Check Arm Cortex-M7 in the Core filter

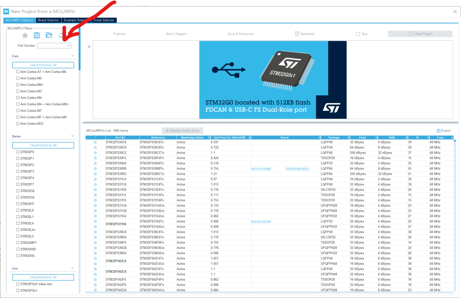point(18,111)
